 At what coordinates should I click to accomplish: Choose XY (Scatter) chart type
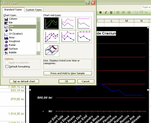(x=16, y=34)
